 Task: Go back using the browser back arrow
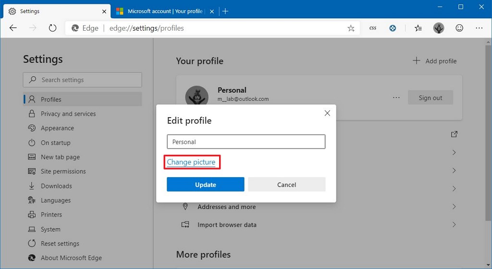pos(13,28)
